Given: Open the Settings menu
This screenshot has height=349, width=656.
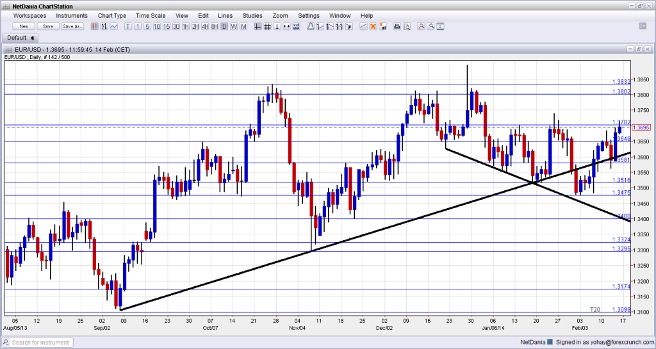Looking at the screenshot, I should click(309, 15).
